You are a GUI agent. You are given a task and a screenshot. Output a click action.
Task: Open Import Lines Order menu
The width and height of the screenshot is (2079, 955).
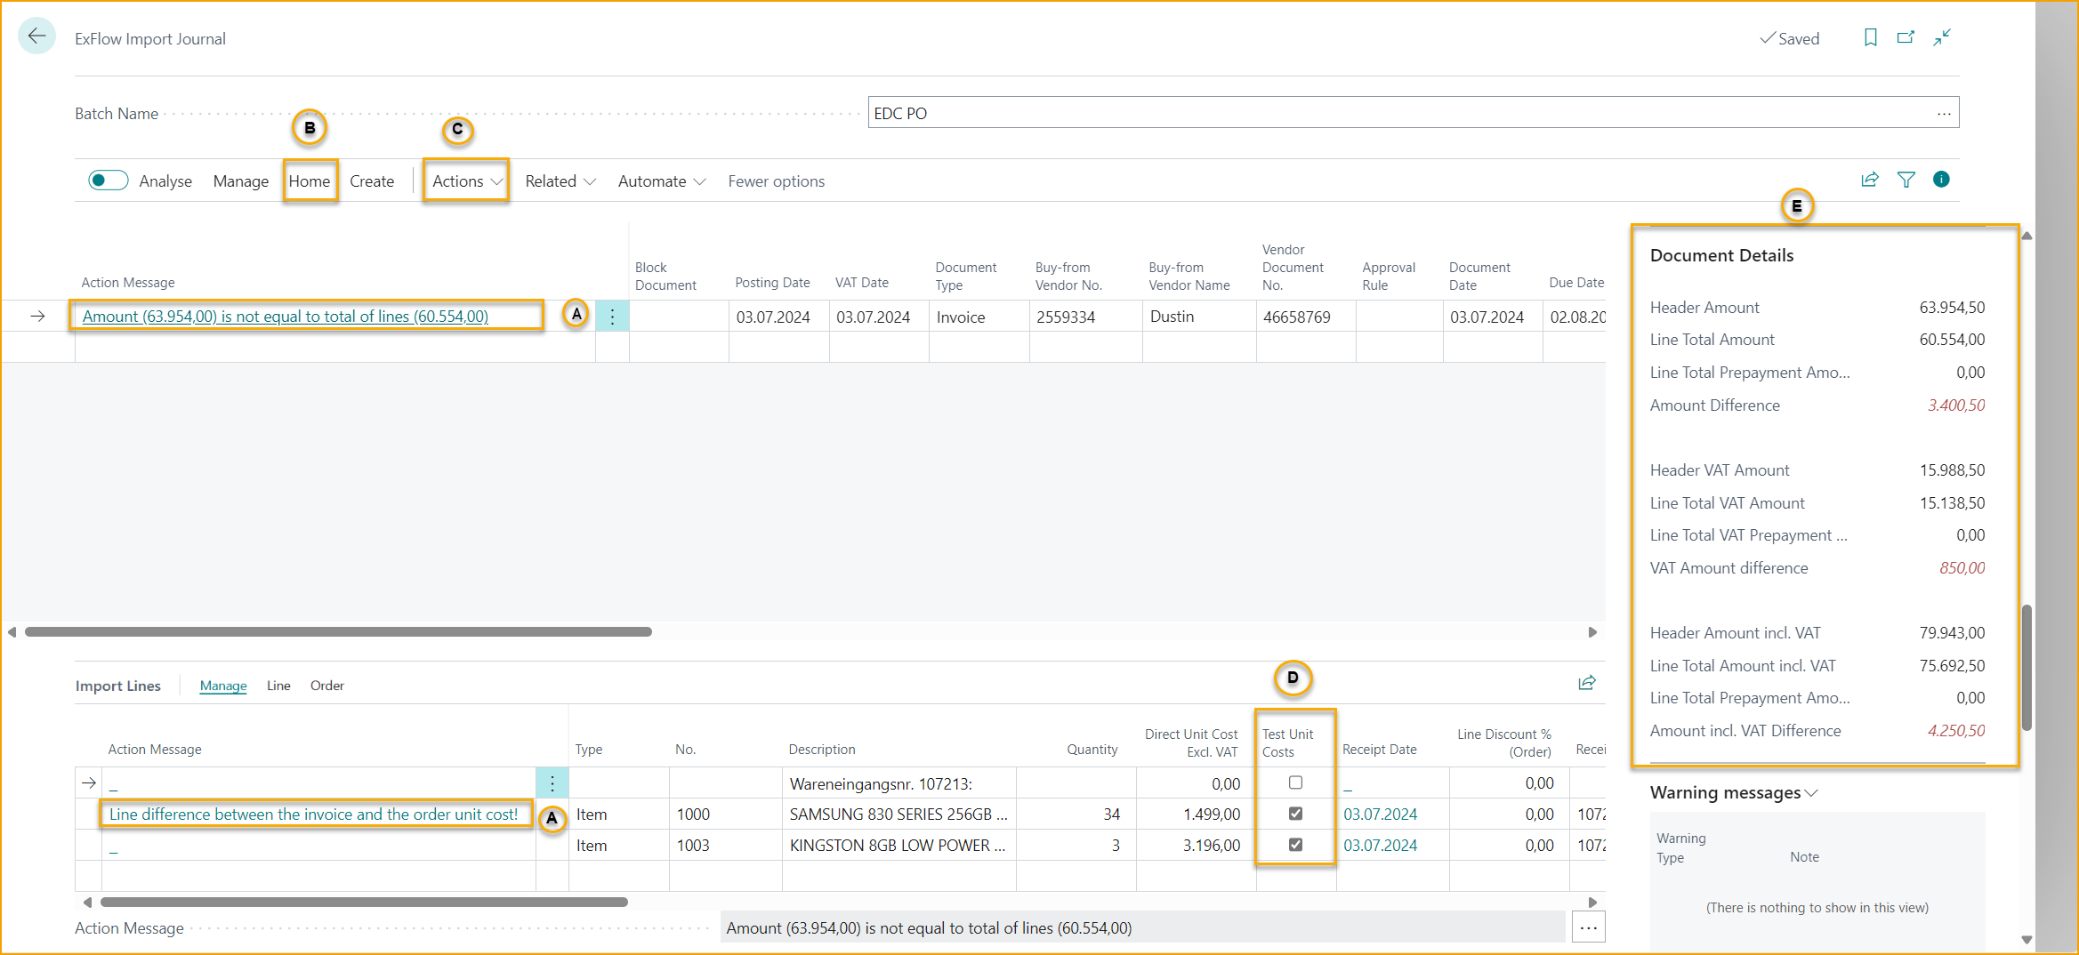pyautogui.click(x=326, y=686)
